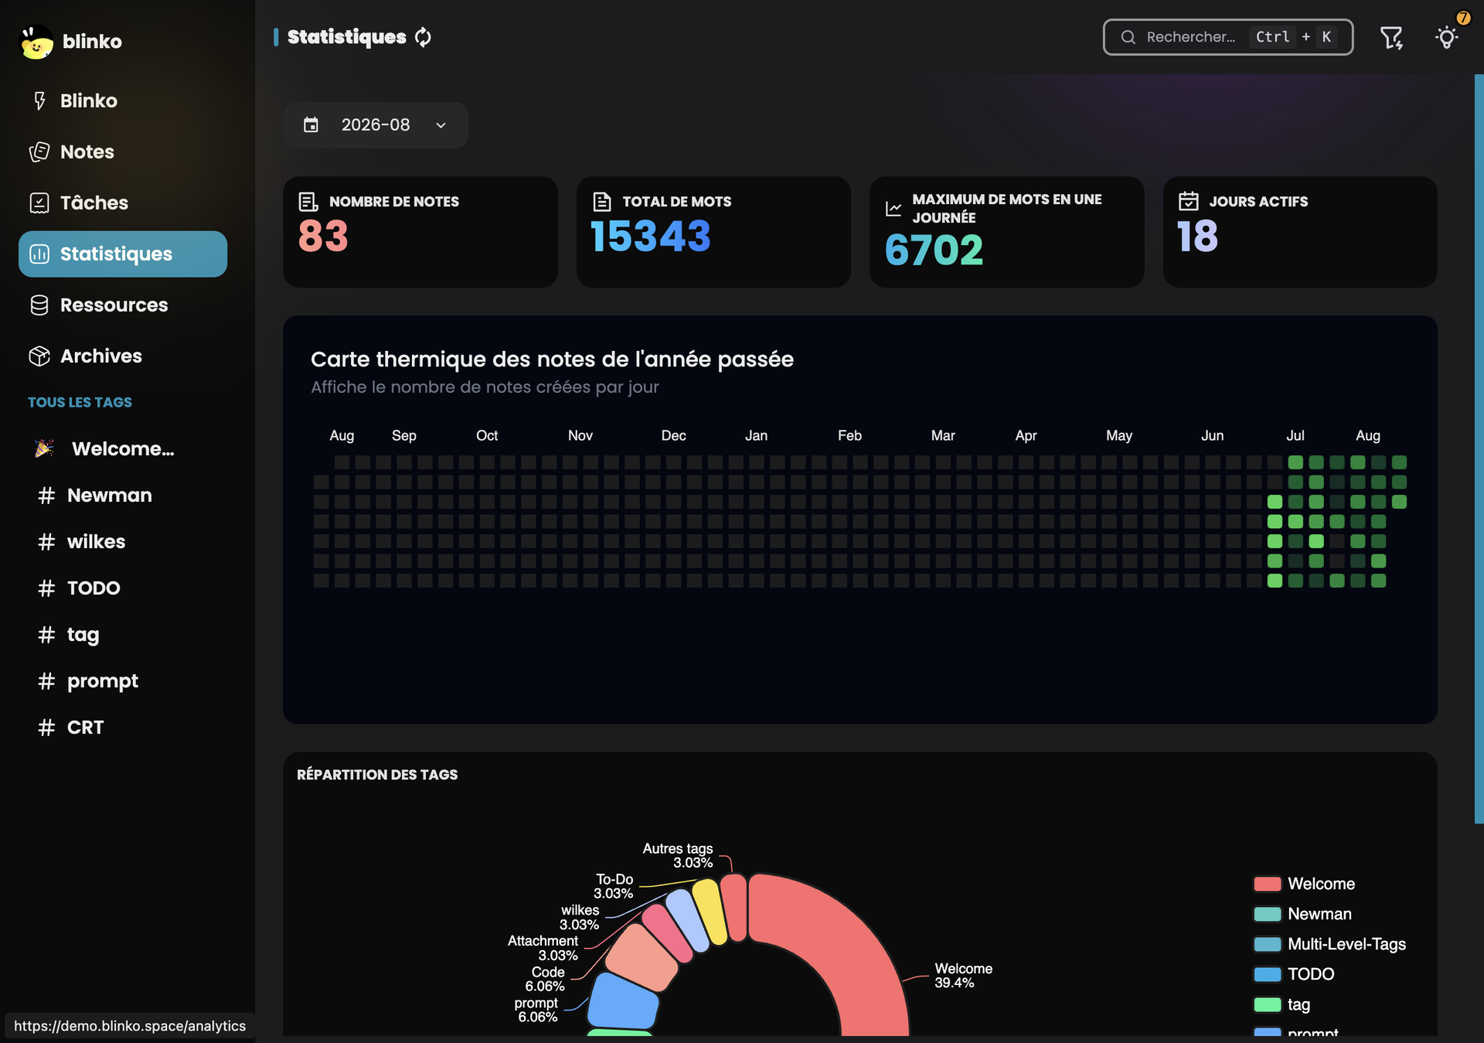Toggle Newman legend swatch
The height and width of the screenshot is (1043, 1484).
(x=1267, y=914)
